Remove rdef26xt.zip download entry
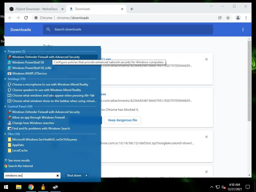The width and height of the screenshot is (256, 192). 206,137
